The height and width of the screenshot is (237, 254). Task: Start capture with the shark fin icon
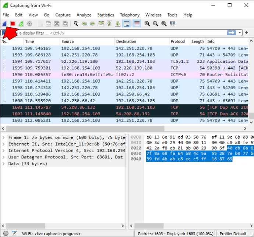pos(4,24)
